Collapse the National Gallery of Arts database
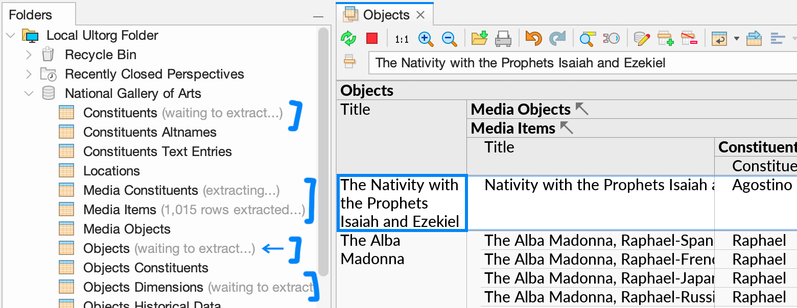Viewport: 797px width, 308px height. (29, 93)
